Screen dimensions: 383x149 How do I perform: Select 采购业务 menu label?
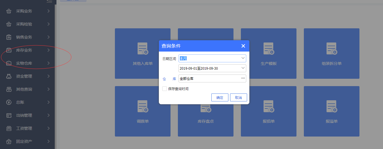pyautogui.click(x=24, y=11)
